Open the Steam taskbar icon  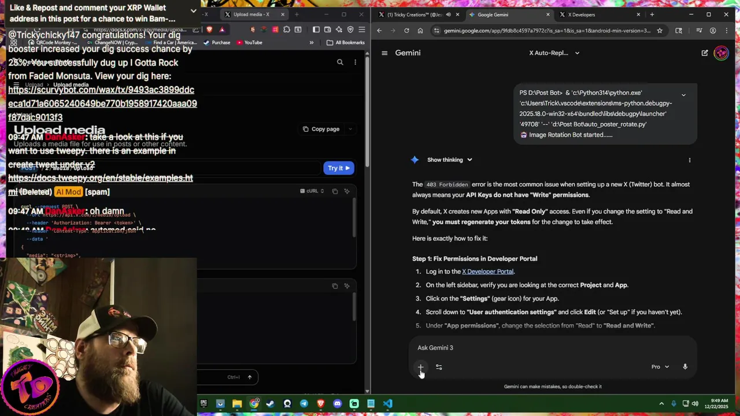tap(271, 403)
